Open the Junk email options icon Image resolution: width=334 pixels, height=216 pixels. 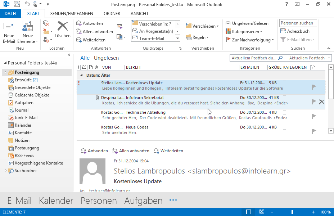point(48,40)
